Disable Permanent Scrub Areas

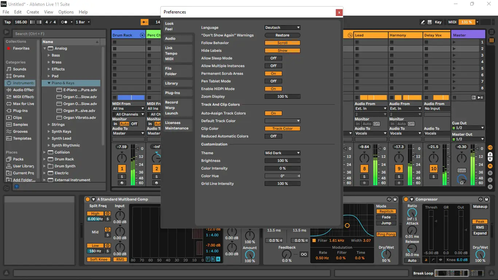[273, 74]
